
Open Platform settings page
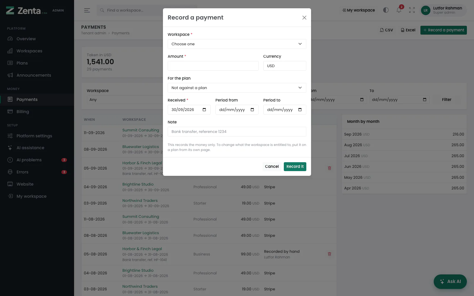pos(37,136)
